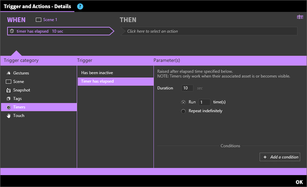Image resolution: width=307 pixels, height=187 pixels.
Task: Click the plus icon in Add a condition
Action: (x=265, y=157)
